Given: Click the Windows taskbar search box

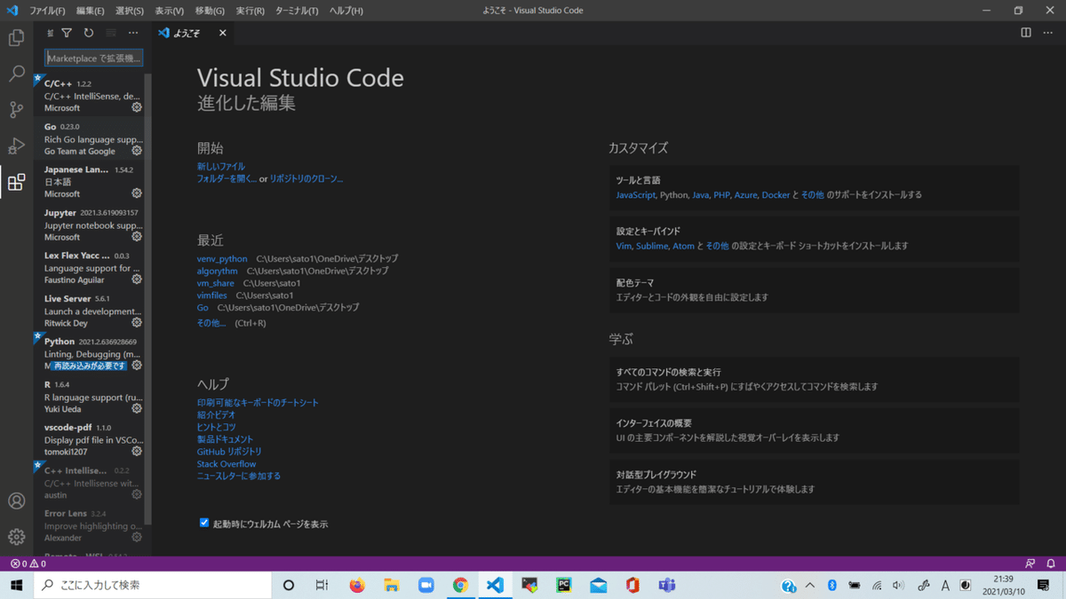Looking at the screenshot, I should coord(152,585).
